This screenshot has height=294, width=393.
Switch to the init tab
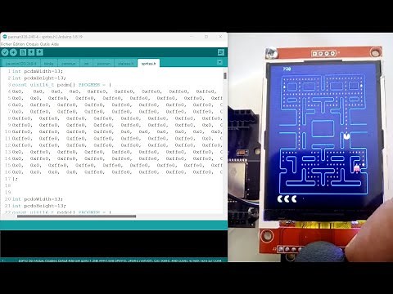(x=86, y=64)
